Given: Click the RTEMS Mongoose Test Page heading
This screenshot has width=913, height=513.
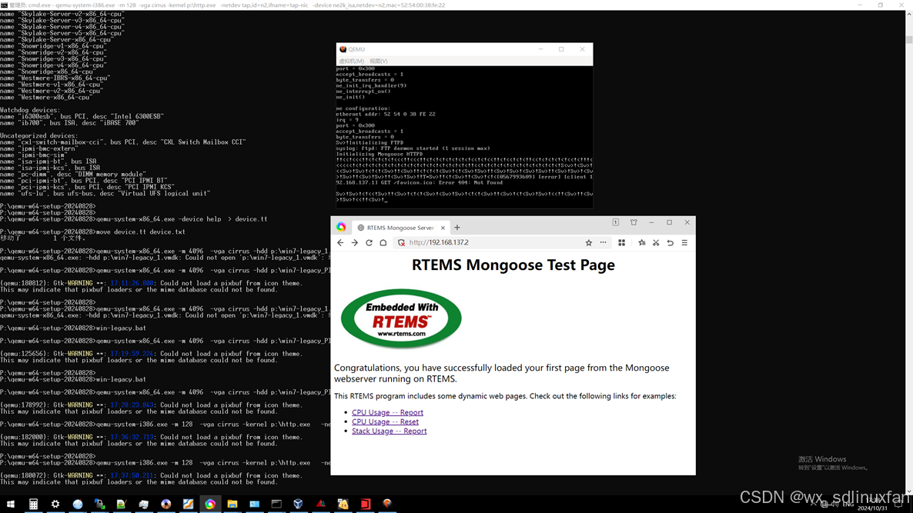Looking at the screenshot, I should [x=513, y=265].
